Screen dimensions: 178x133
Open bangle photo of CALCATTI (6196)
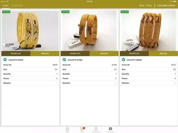90,31
